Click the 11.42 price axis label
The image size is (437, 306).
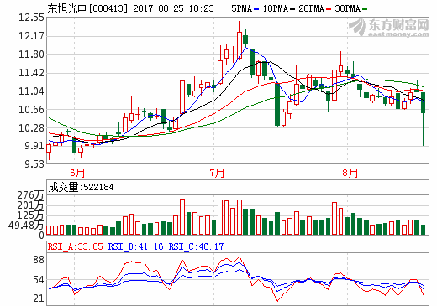click(x=31, y=73)
